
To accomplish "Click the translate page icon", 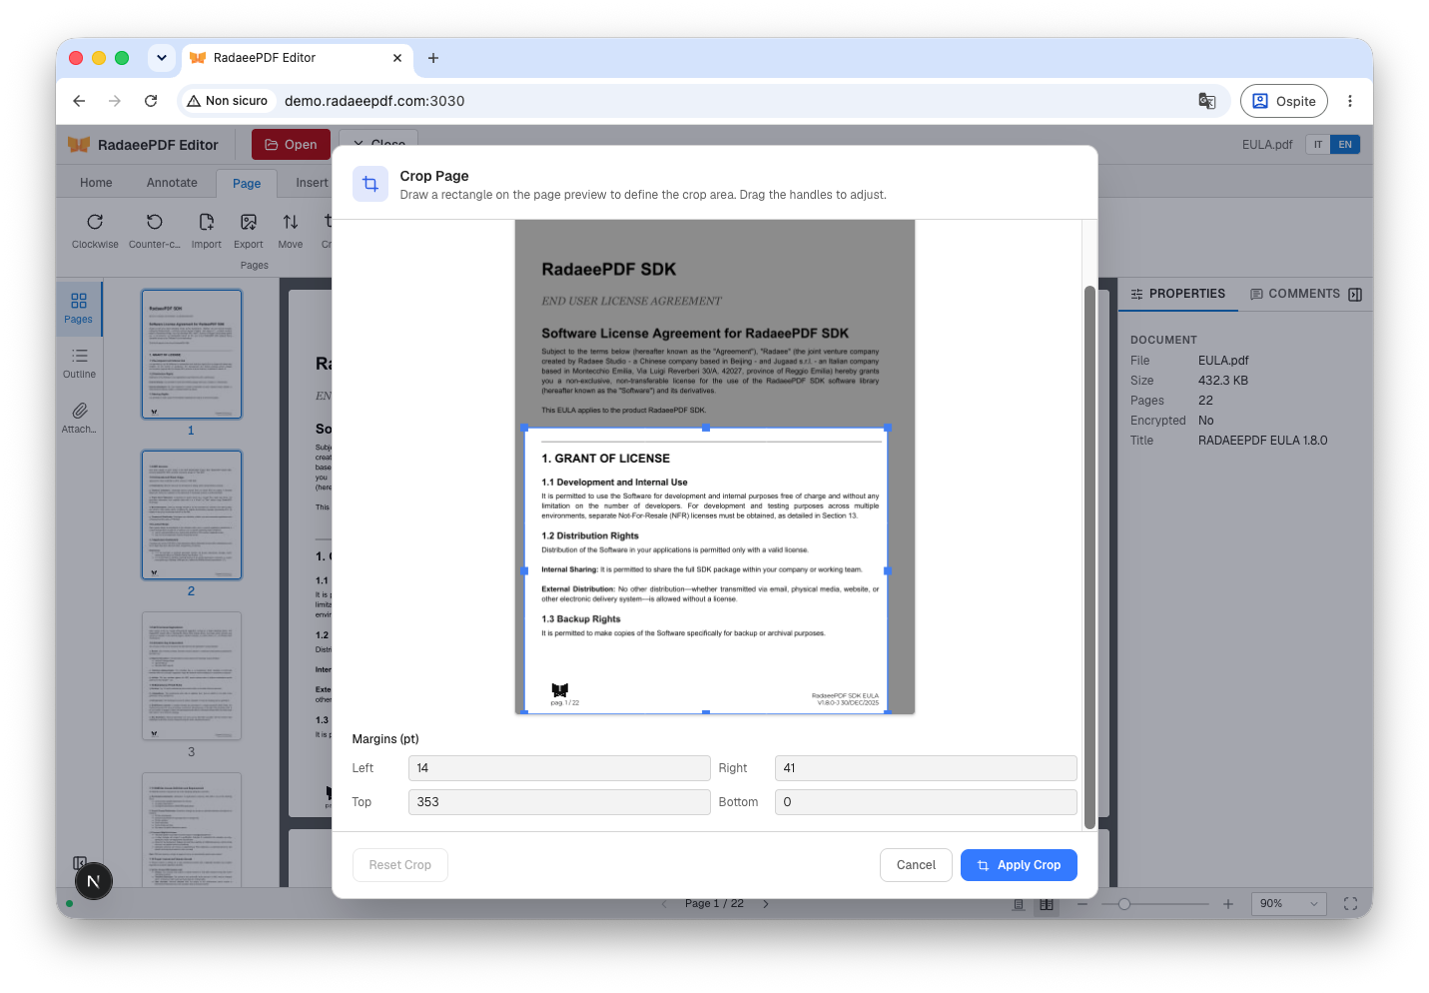I will point(1207,101).
